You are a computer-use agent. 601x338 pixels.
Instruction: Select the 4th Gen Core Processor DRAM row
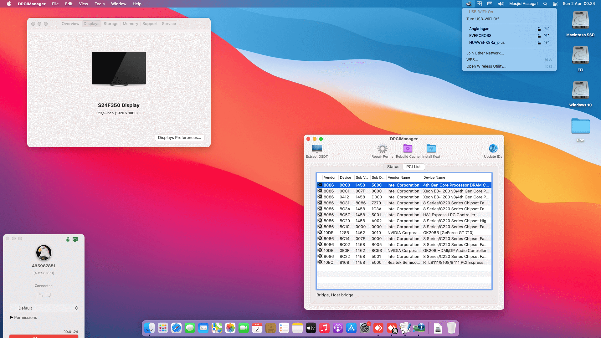tap(404, 185)
